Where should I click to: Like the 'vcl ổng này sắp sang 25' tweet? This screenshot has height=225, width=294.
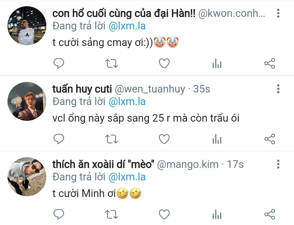[x=164, y=139]
